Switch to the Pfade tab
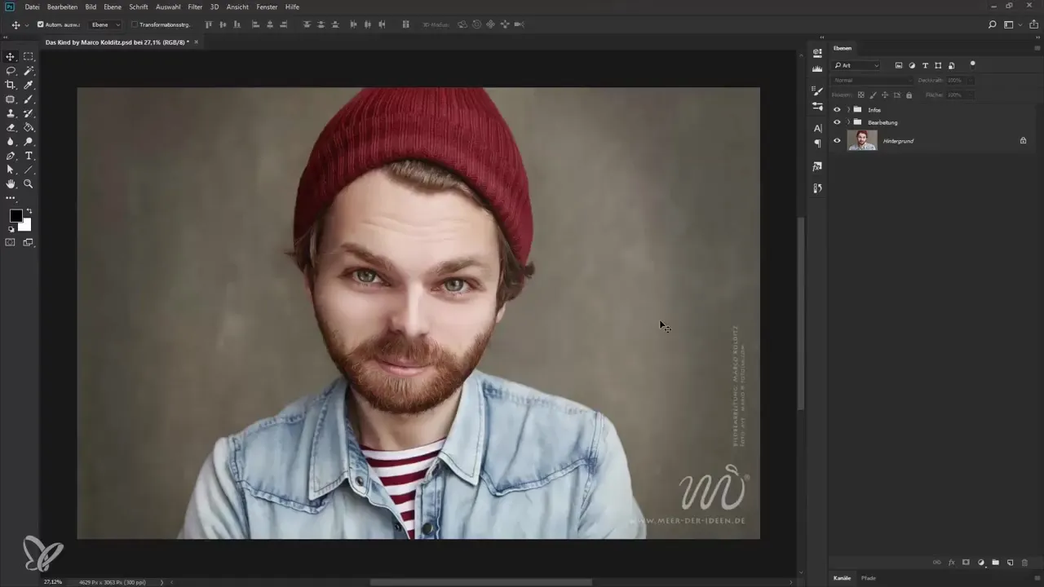This screenshot has height=587, width=1044. coord(869,578)
